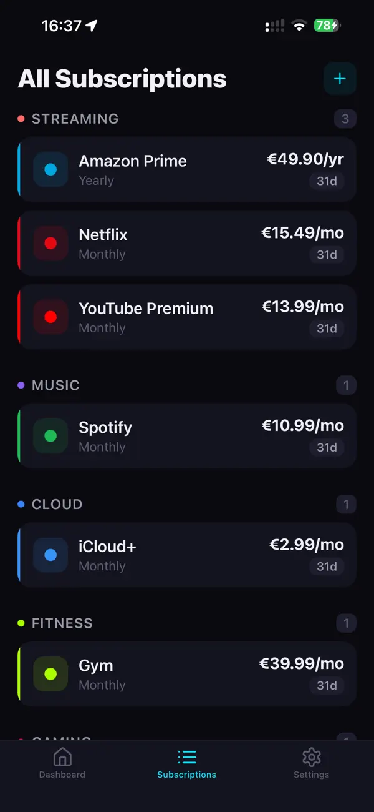The image size is (374, 812).
Task: Collapse the FITNESS category header
Action: pos(62,623)
